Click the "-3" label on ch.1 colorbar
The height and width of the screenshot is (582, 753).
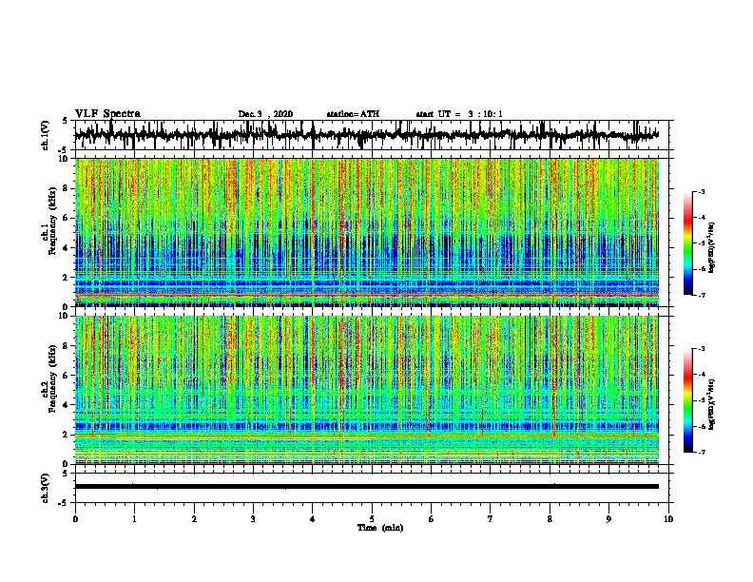(x=702, y=192)
